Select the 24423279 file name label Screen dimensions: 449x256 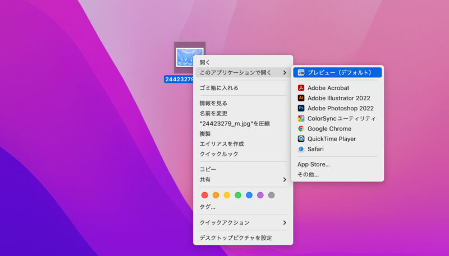(178, 79)
